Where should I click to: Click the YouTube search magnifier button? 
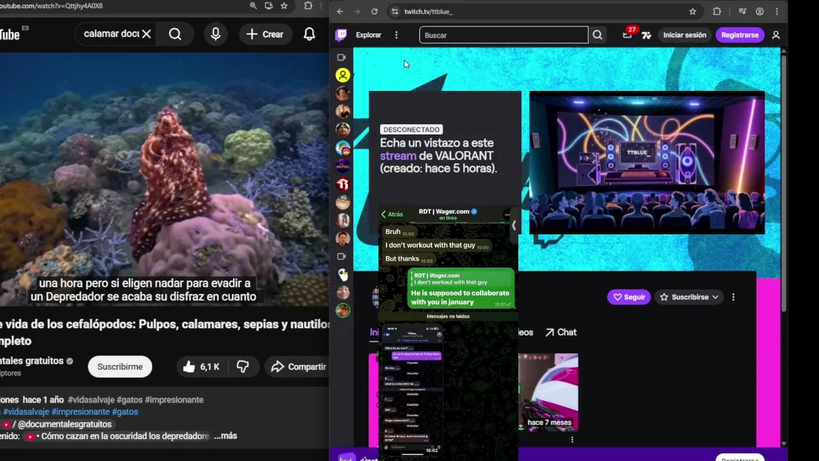pyautogui.click(x=175, y=34)
